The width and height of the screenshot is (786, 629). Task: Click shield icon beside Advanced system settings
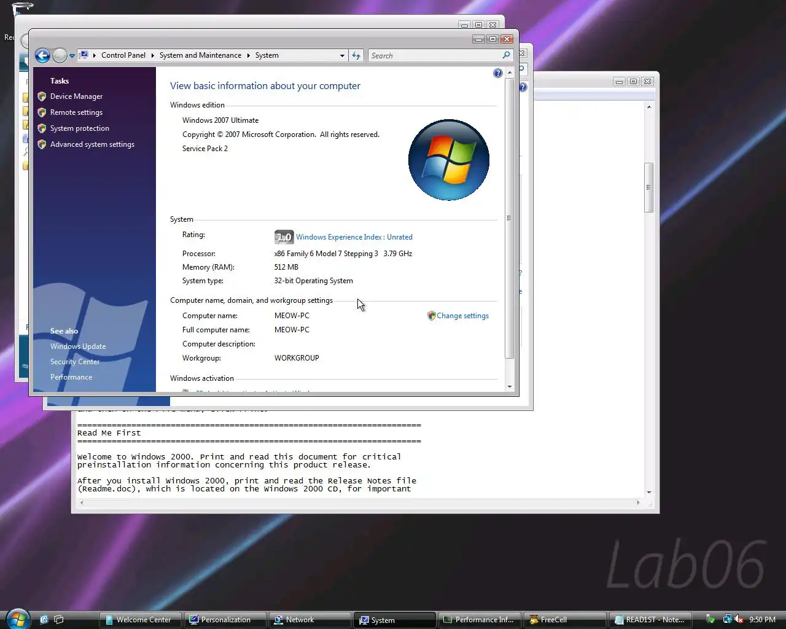(42, 144)
